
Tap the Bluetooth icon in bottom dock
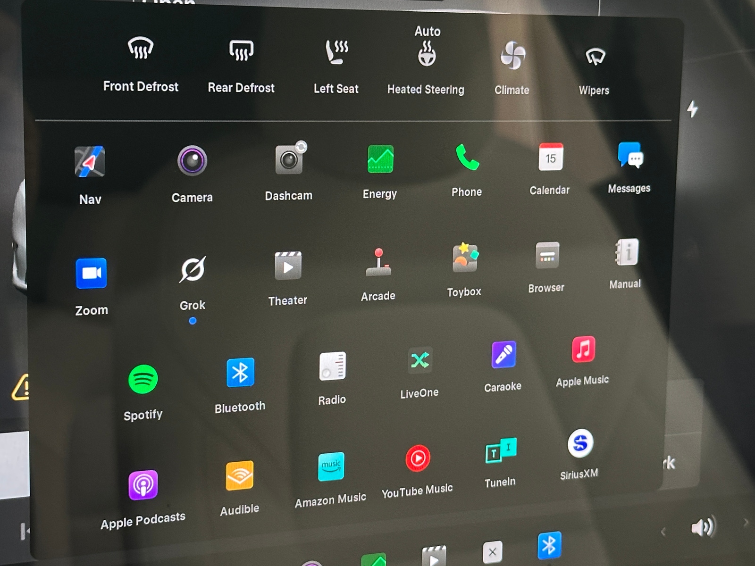pyautogui.click(x=549, y=545)
